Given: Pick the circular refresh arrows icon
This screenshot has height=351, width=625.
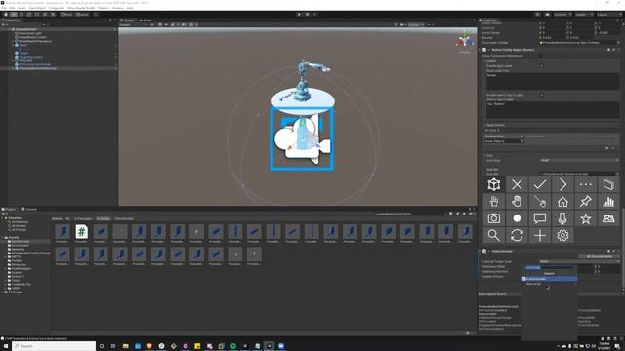Looking at the screenshot, I should click(x=517, y=236).
